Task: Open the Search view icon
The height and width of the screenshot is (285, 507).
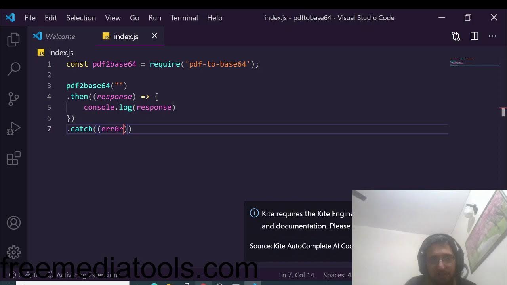Action: tap(13, 69)
